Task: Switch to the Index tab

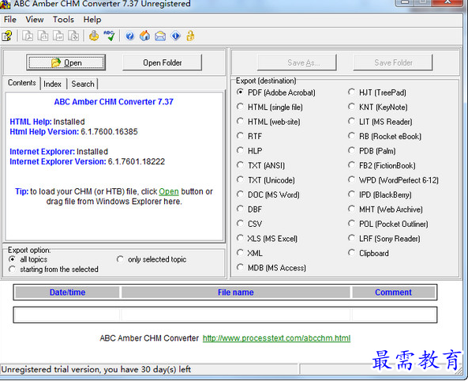Action: coord(53,84)
